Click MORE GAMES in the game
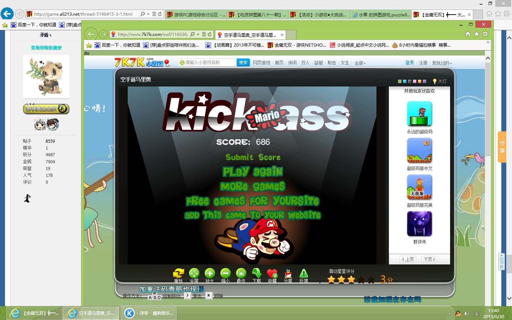Screen dimensions: 512x320 253,186
